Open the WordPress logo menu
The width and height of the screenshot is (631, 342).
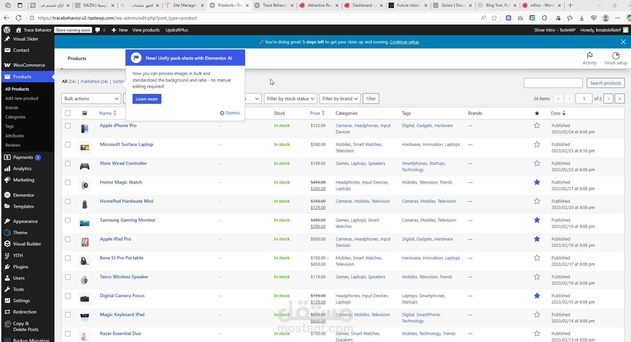[x=7, y=30]
